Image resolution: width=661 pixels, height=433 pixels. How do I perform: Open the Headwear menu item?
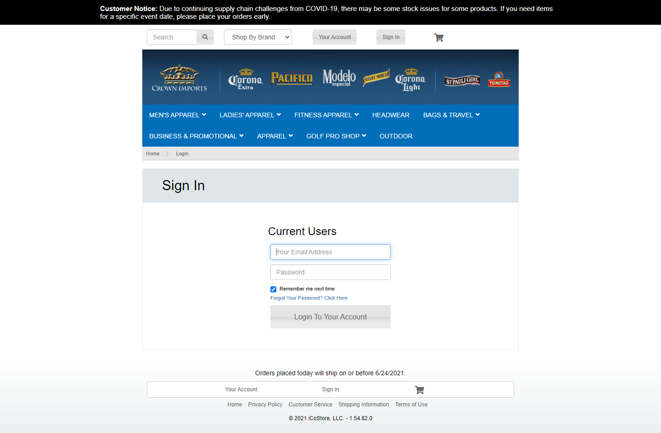pyautogui.click(x=391, y=115)
